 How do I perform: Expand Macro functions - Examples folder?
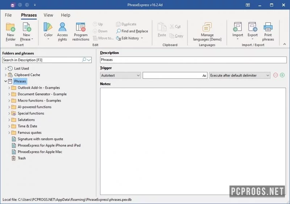(x=9, y=101)
